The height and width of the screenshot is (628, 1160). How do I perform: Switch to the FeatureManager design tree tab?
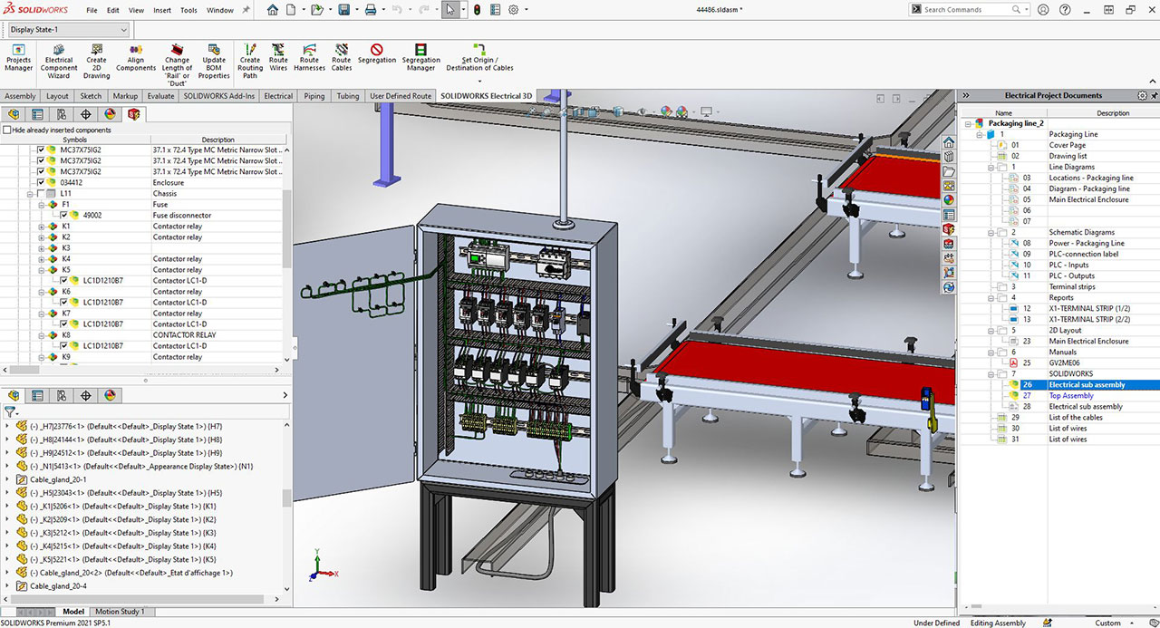point(14,114)
